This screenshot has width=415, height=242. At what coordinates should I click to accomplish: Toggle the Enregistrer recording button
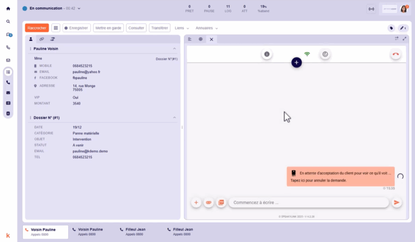pyautogui.click(x=76, y=28)
